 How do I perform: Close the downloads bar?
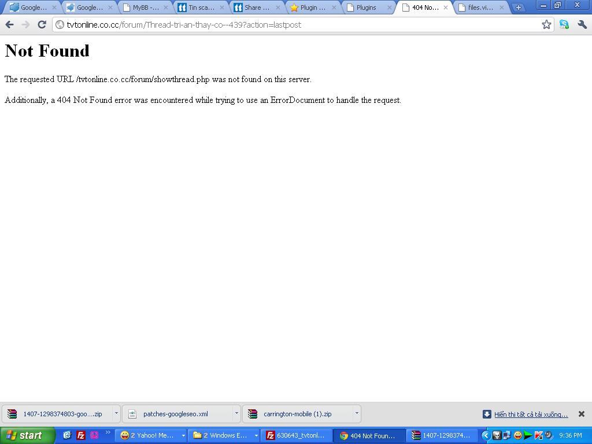(582, 414)
